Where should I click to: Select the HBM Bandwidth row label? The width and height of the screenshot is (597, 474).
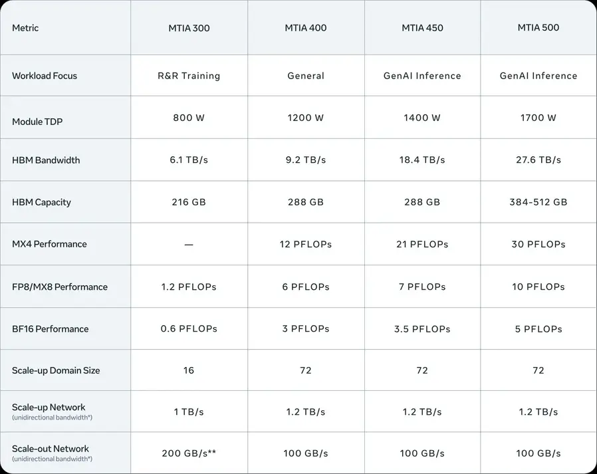coord(46,160)
